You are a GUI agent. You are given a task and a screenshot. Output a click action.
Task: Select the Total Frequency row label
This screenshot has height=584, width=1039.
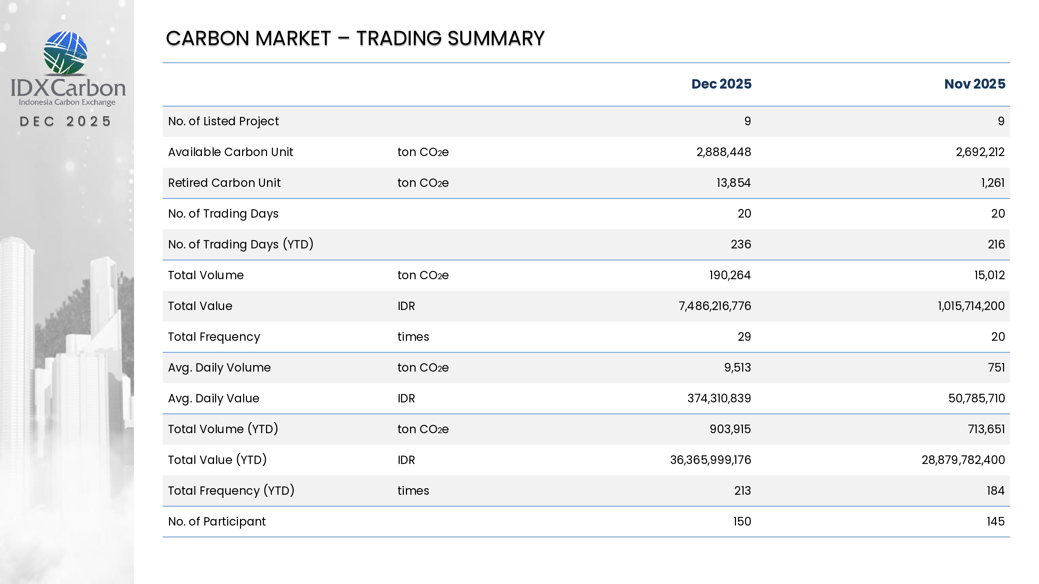click(214, 337)
